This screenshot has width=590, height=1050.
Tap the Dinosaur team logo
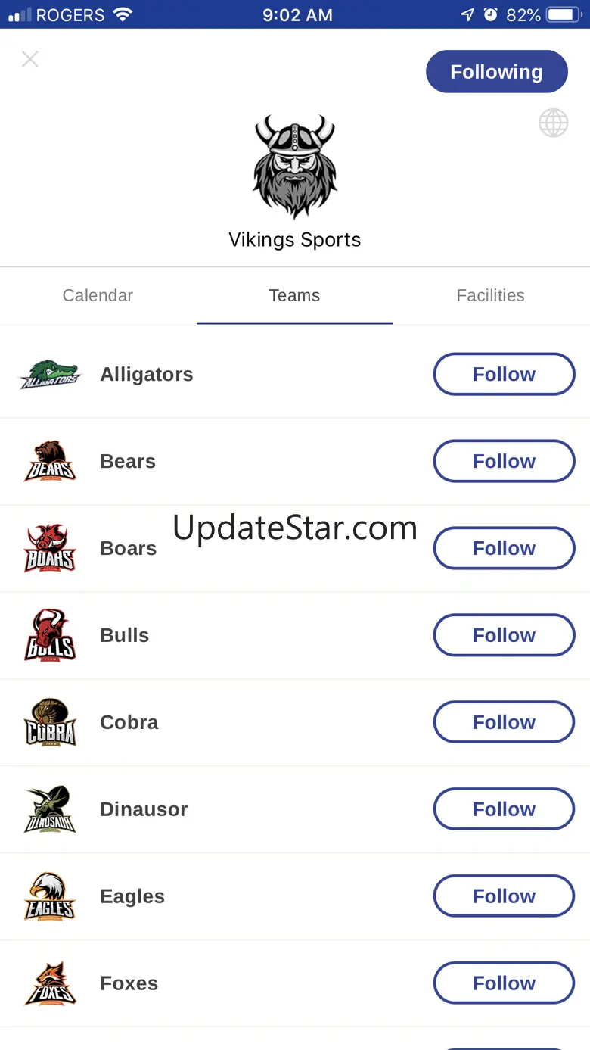point(50,809)
